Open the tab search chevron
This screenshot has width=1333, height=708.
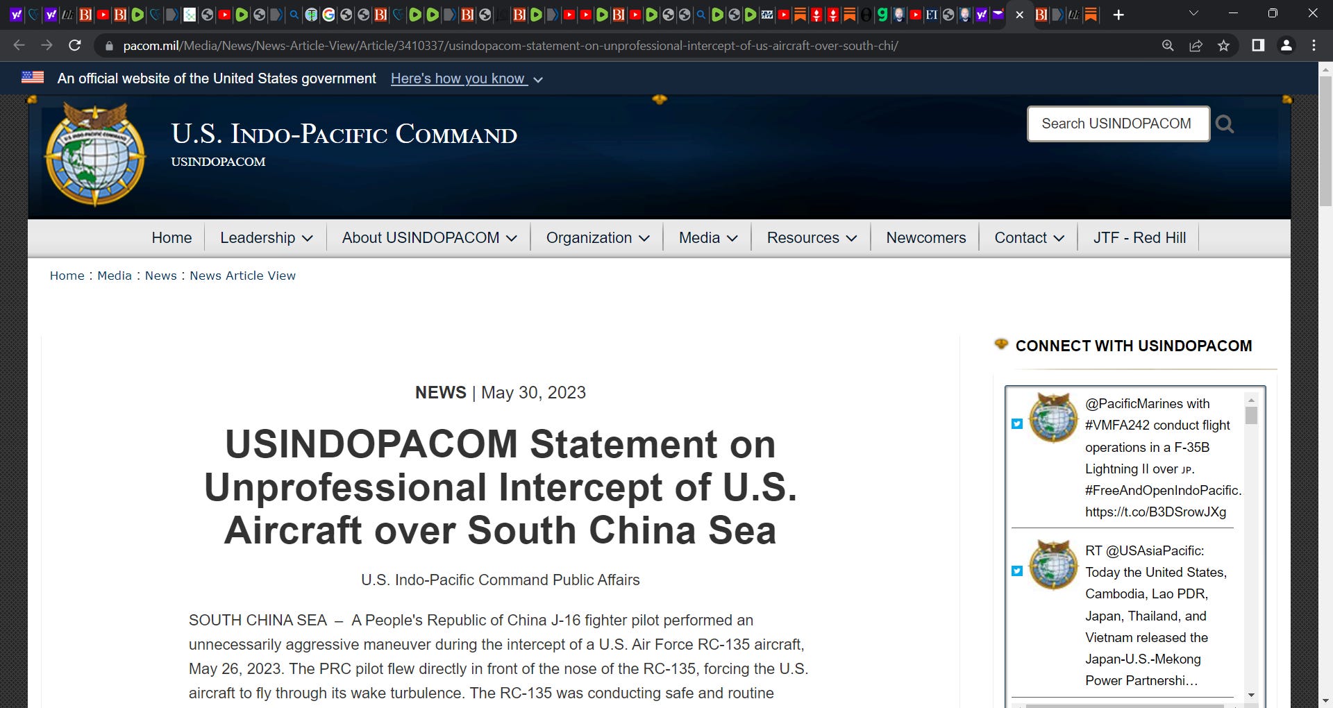(x=1193, y=13)
